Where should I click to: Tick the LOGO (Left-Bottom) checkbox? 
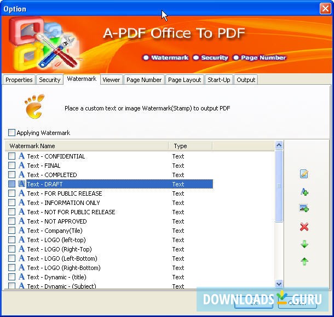click(x=11, y=259)
